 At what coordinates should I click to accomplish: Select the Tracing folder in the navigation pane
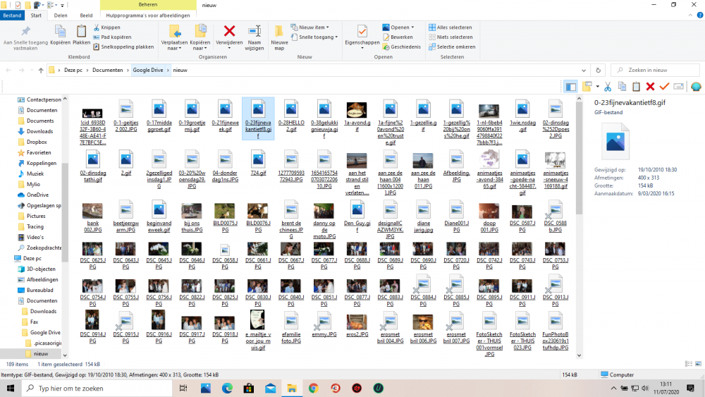(35, 227)
